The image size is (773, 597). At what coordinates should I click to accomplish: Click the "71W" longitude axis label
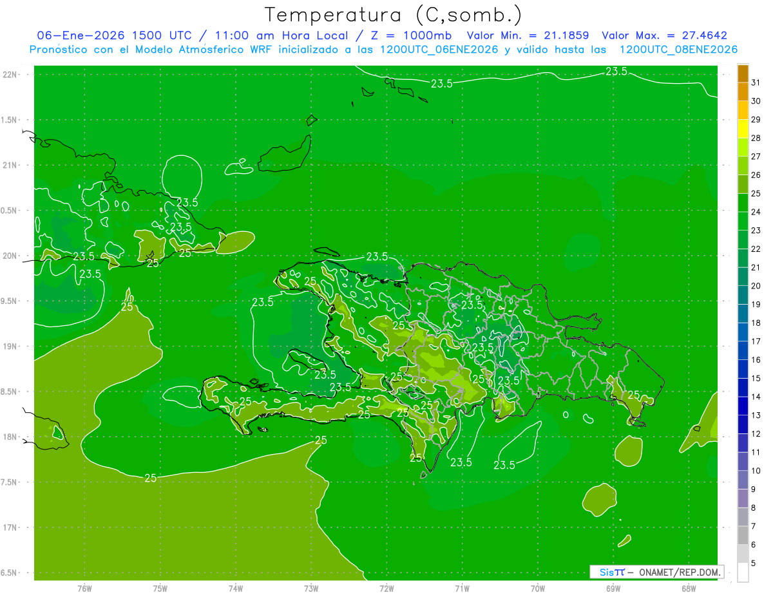[x=462, y=588]
